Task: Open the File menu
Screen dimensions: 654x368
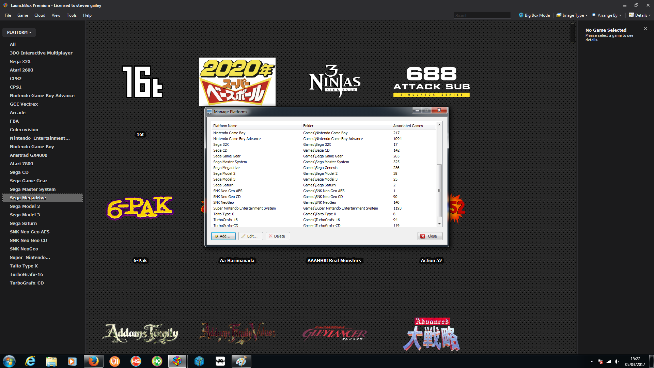Action: (x=8, y=15)
